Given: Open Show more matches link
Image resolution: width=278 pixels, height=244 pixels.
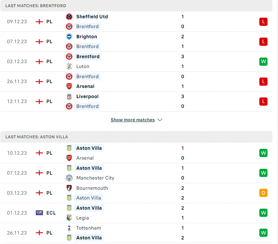Looking at the screenshot, I should tap(133, 120).
